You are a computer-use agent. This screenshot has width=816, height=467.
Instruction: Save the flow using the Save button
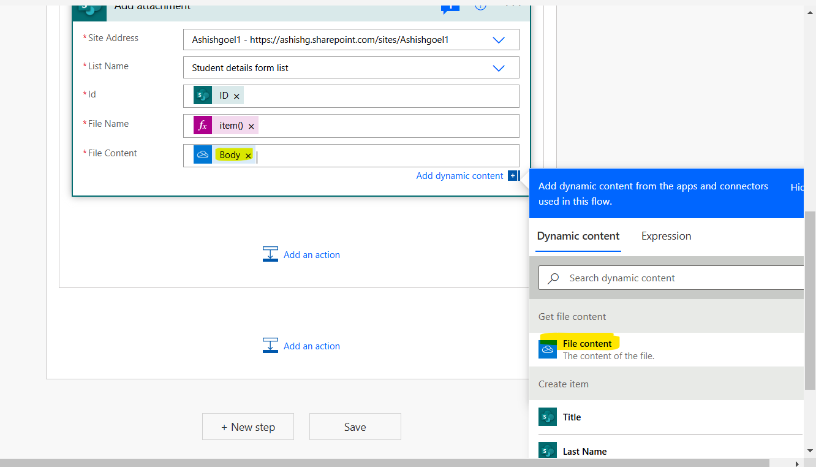[x=355, y=427]
